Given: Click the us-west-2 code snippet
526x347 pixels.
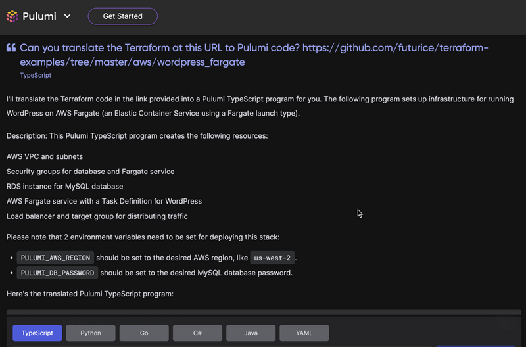Looking at the screenshot, I should pyautogui.click(x=272, y=258).
